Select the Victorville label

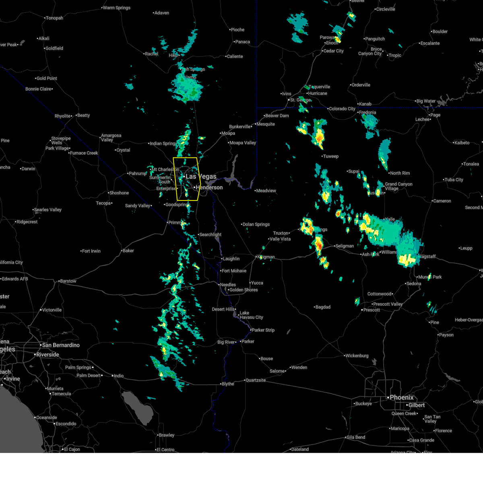[52, 310]
